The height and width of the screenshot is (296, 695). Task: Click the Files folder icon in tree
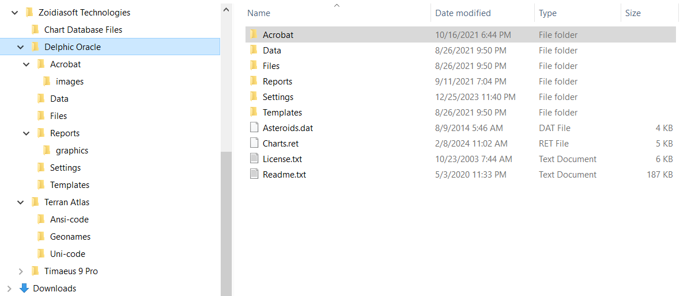click(41, 116)
